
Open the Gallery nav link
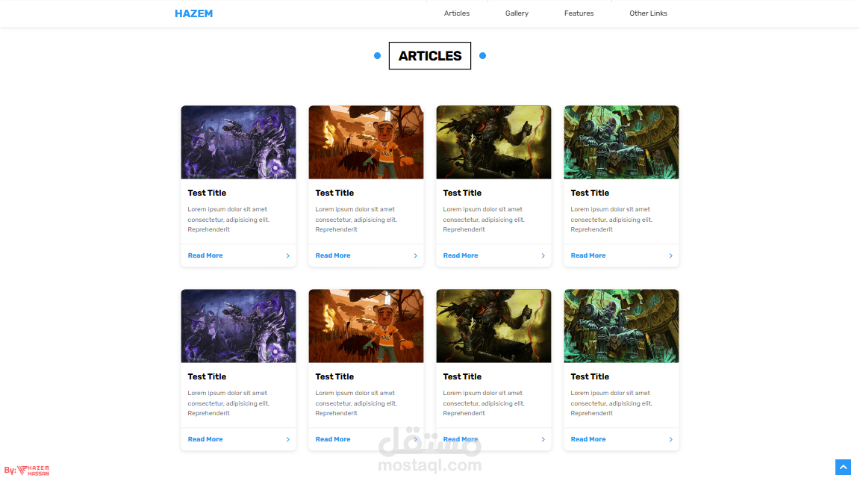[517, 13]
